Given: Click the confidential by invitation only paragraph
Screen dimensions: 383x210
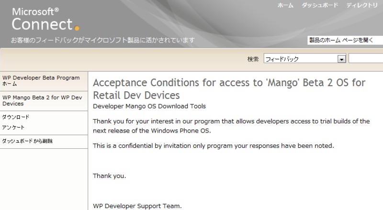Looking at the screenshot, I should click(213, 146).
